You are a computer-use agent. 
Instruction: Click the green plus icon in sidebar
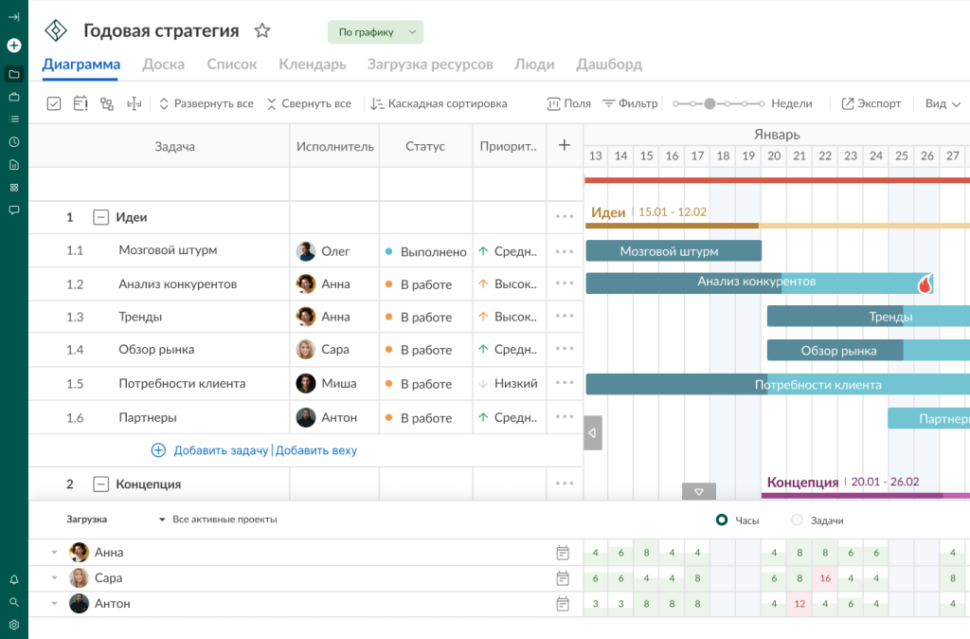click(14, 46)
